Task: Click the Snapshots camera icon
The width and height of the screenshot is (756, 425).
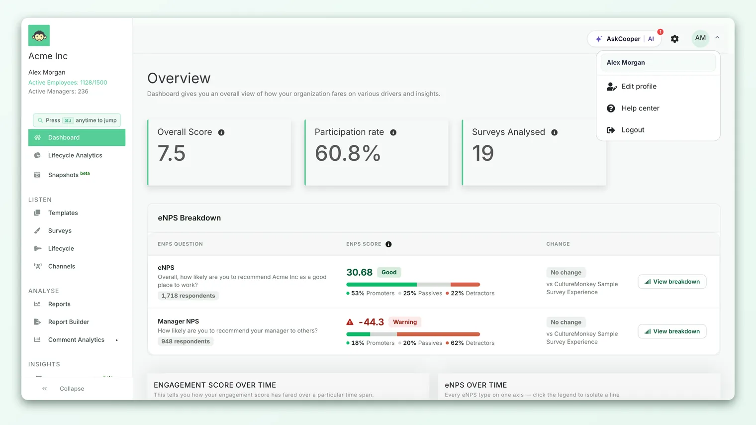Action: pos(37,175)
